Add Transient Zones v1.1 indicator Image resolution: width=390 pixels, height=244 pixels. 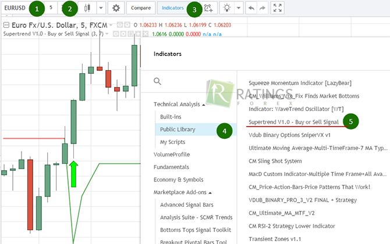click(275, 239)
